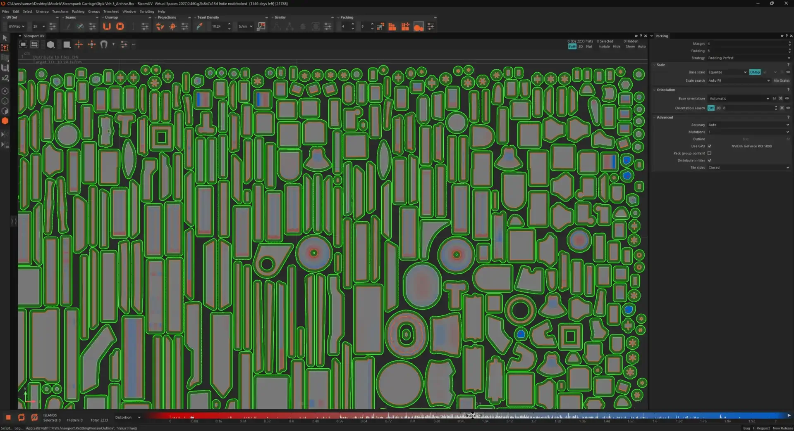Click the Mix Scales button

tap(782, 81)
